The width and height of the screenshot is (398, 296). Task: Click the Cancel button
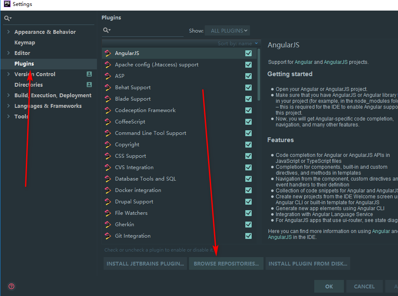tap(364, 286)
